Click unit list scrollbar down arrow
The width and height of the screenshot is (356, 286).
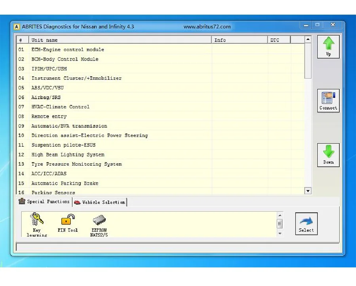tap(308, 191)
